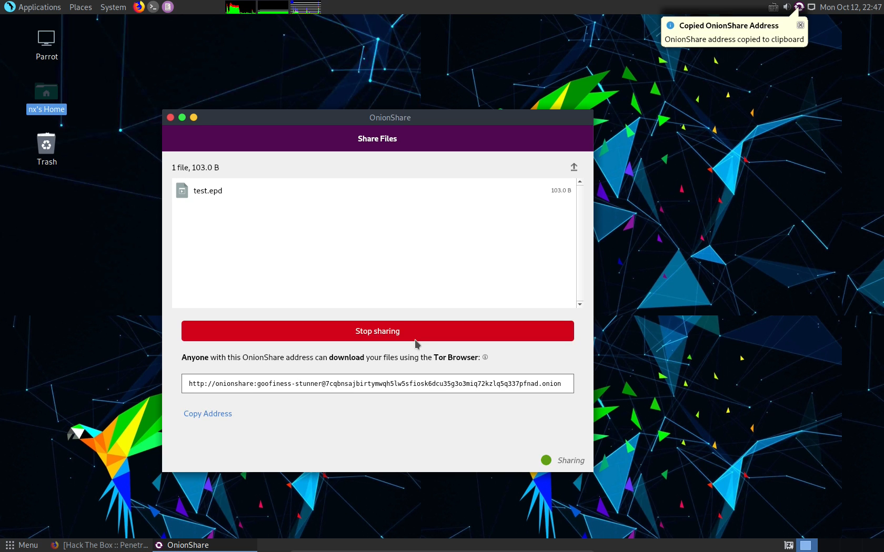Screen dimensions: 884x552
Task: Open the Trash desktop icon
Action: pyautogui.click(x=46, y=149)
